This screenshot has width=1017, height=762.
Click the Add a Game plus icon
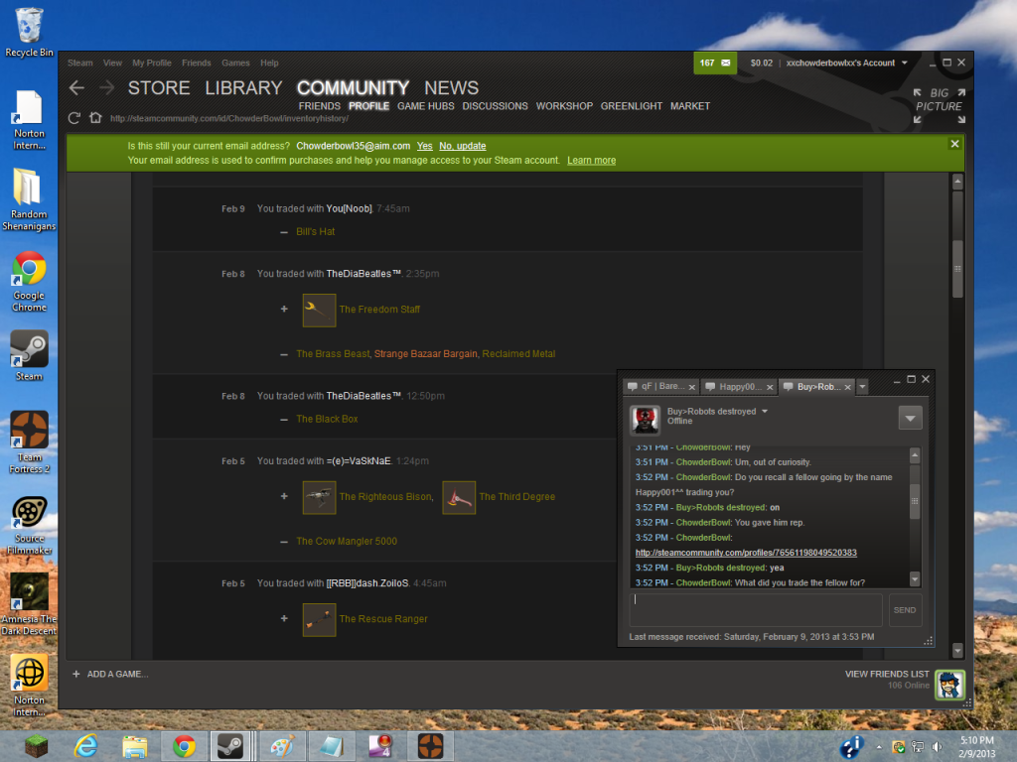pos(76,675)
